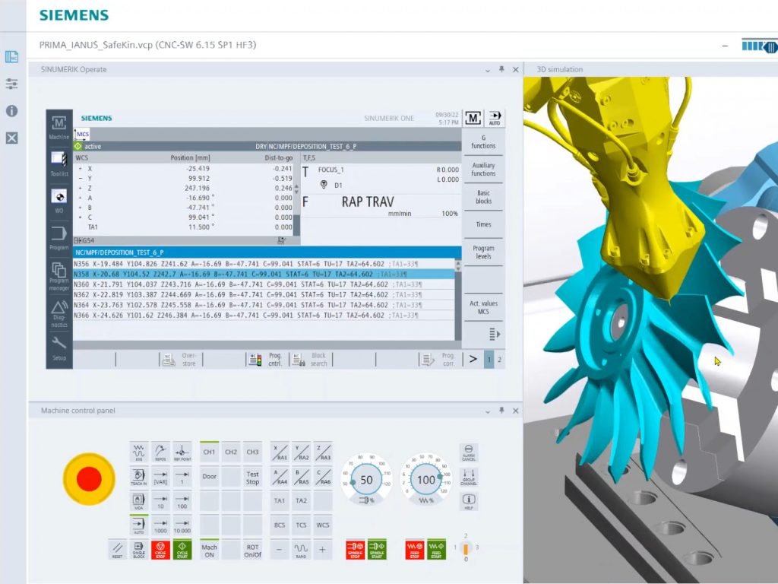Collapse the Machine control panel section
The height and width of the screenshot is (584, 778).
click(x=488, y=411)
